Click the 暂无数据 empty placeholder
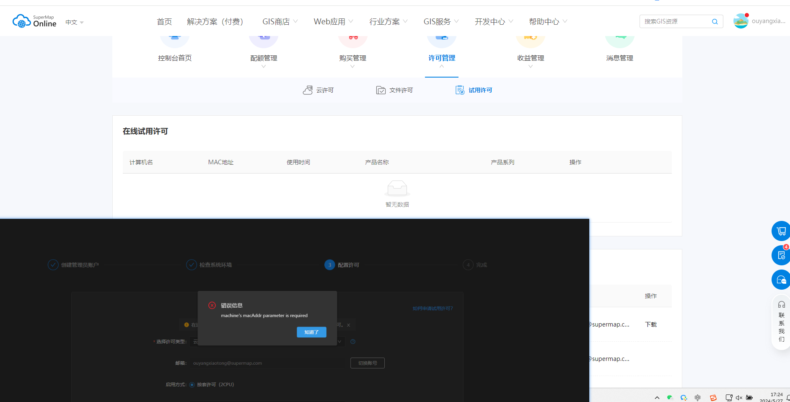790x402 pixels. click(x=397, y=194)
